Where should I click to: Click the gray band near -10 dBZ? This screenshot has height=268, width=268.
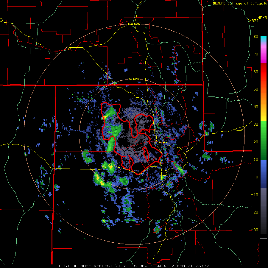(x=264, y=195)
